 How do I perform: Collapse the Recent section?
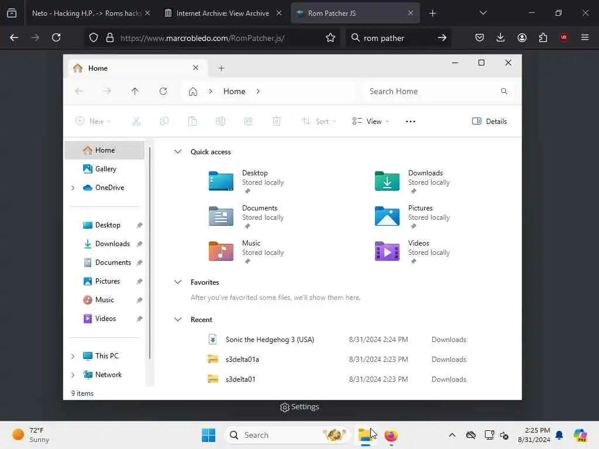click(x=178, y=320)
